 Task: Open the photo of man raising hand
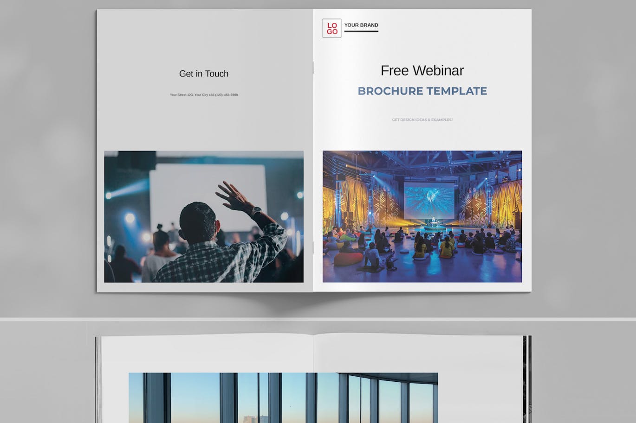point(203,216)
